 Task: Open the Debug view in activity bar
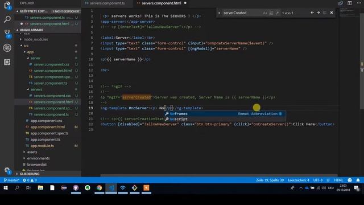pos(7,48)
